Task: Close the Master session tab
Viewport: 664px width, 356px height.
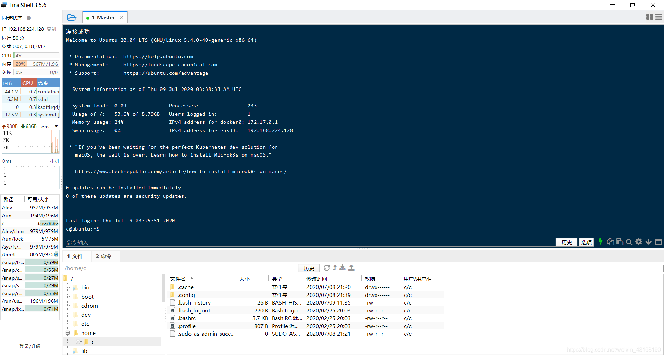Action: 121,18
